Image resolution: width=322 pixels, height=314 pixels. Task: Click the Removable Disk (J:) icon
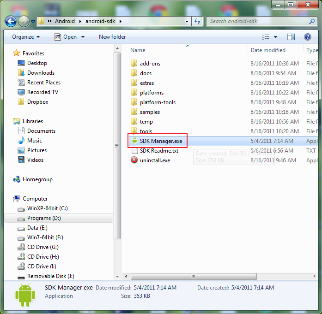pos(21,278)
